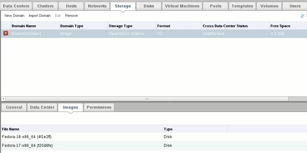Image resolution: width=307 pixels, height=153 pixels.
Task: Show the Permissions sub-tab
Action: pos(99,107)
